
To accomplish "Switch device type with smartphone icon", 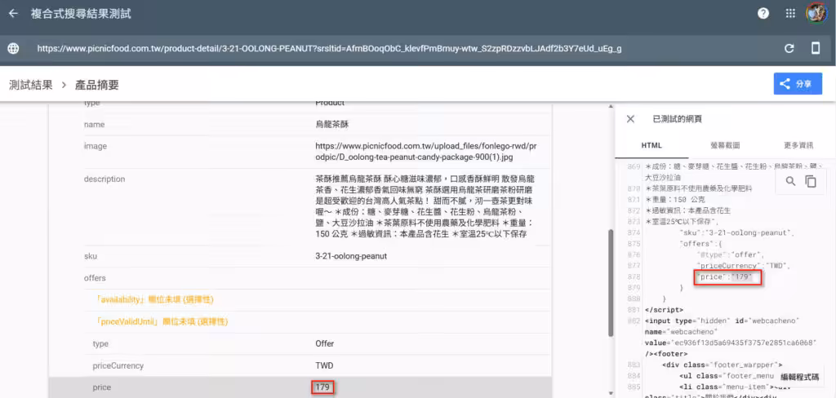I will click(x=816, y=48).
